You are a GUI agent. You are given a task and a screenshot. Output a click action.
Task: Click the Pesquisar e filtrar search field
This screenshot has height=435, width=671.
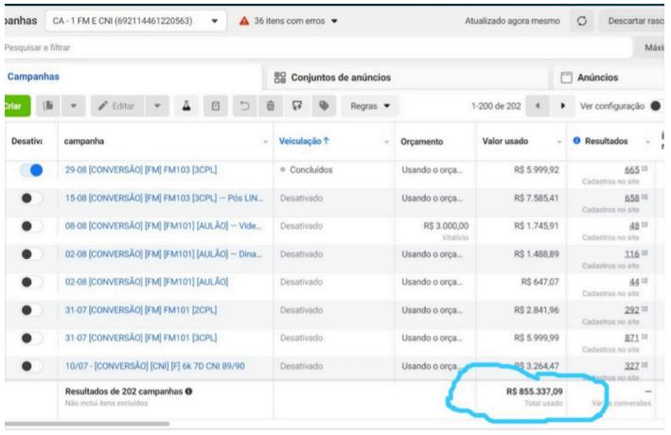point(284,46)
